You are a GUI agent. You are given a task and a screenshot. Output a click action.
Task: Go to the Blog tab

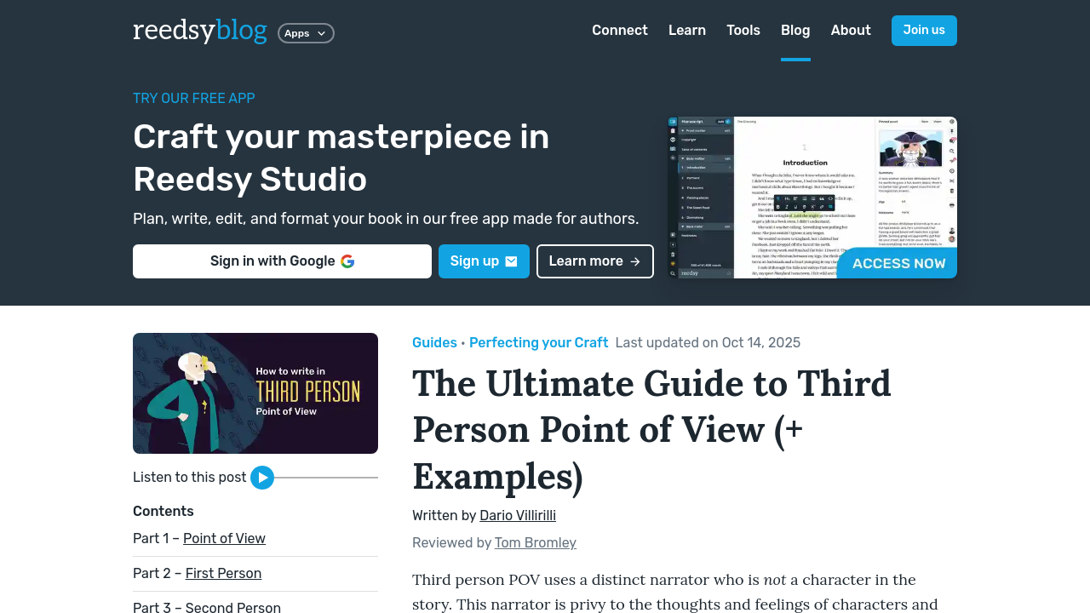795,31
